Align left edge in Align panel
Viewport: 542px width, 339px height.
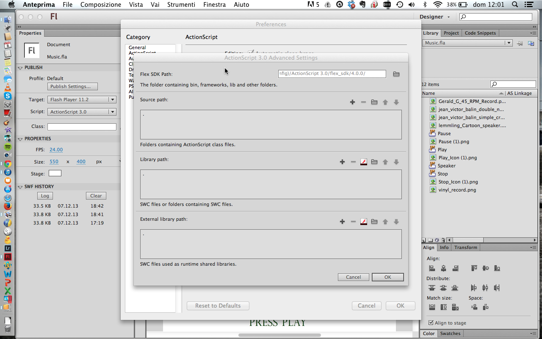[432, 268]
